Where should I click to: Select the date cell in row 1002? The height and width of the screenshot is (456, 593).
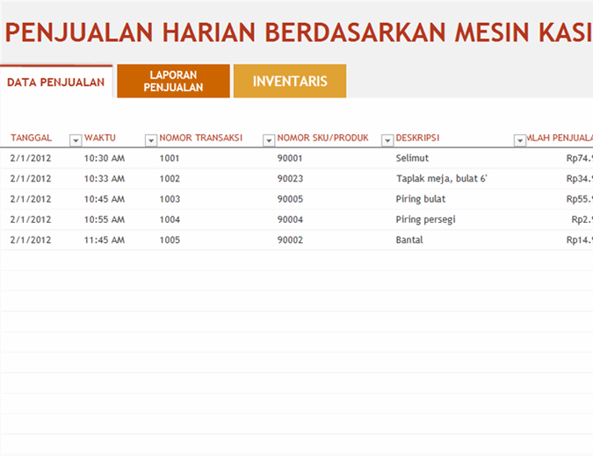coord(31,179)
